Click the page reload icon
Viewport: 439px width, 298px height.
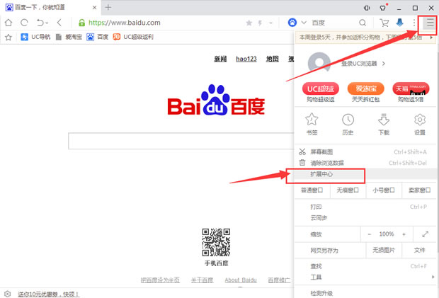[x=25, y=23]
